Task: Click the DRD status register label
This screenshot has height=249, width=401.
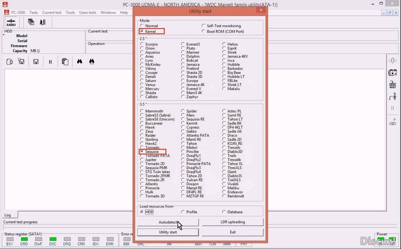Action: [24, 244]
